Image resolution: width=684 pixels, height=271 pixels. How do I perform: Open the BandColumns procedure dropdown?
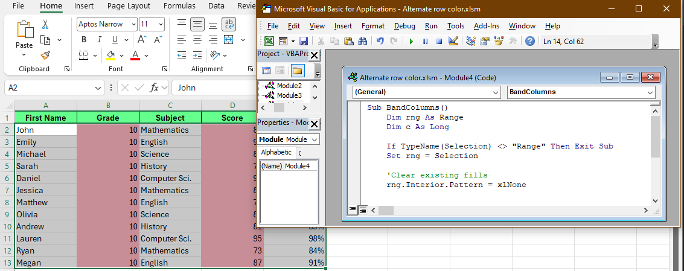click(650, 92)
